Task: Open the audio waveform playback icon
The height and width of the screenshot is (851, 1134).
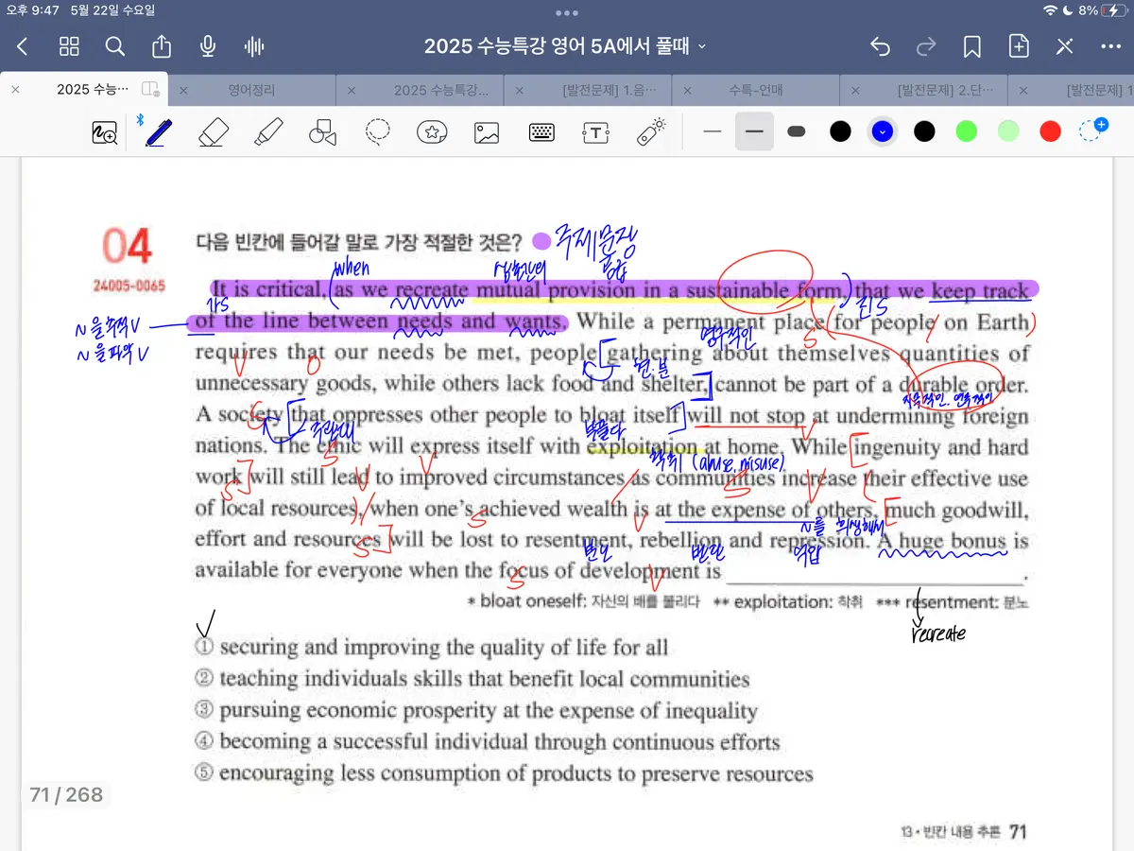Action: pos(253,46)
